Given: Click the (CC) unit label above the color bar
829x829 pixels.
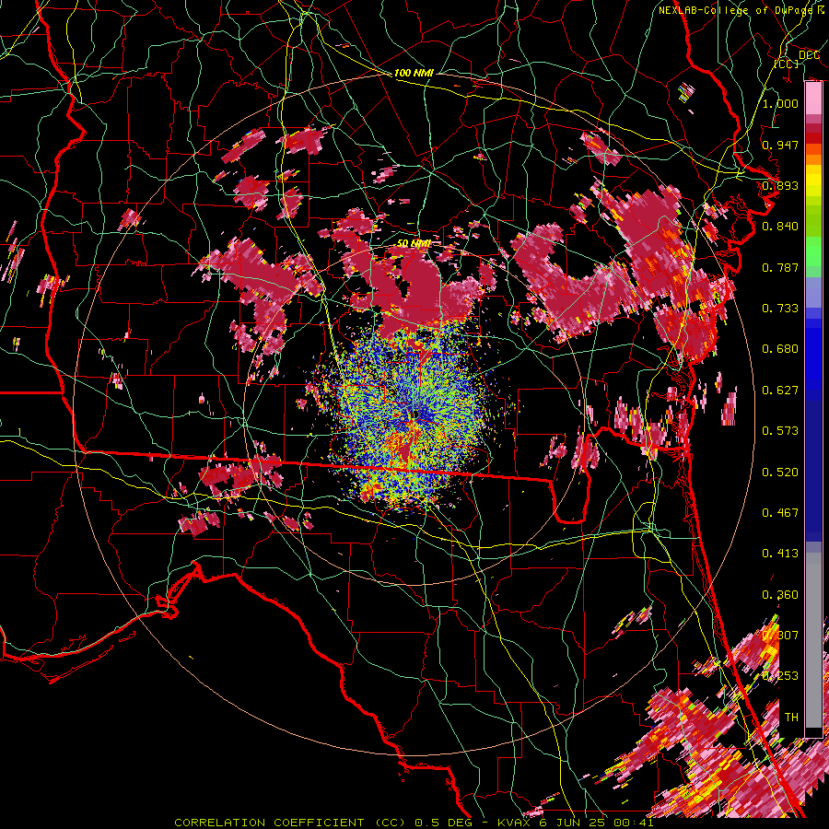Looking at the screenshot, I should pos(787,64).
